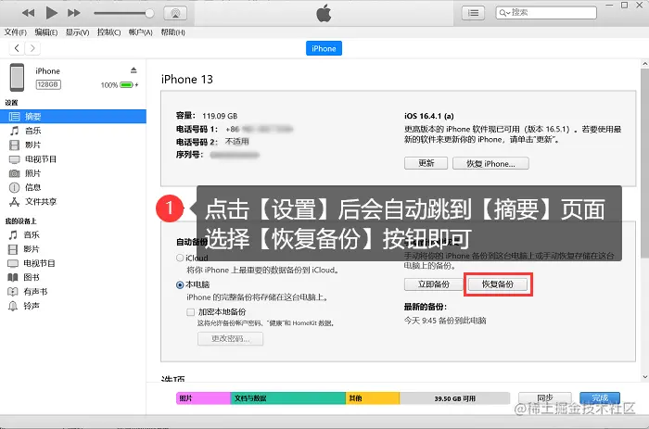Go forward with the right chevron

click(x=32, y=48)
